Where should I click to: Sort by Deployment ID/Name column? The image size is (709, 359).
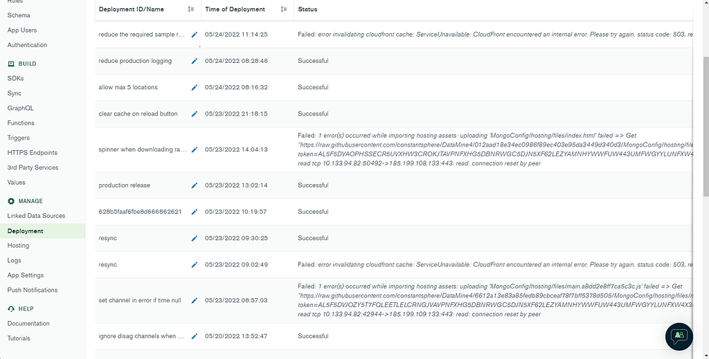tap(190, 10)
